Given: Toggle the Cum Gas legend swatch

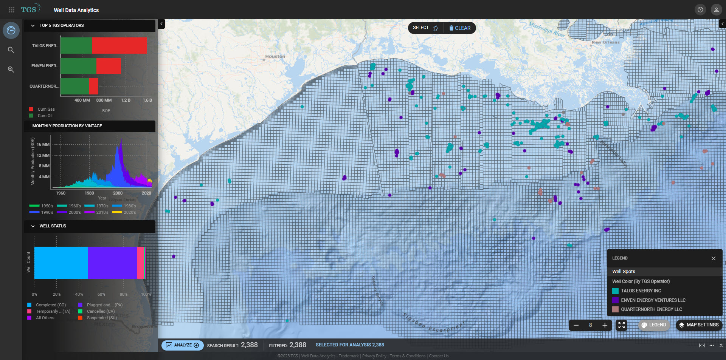Looking at the screenshot, I should tap(31, 109).
